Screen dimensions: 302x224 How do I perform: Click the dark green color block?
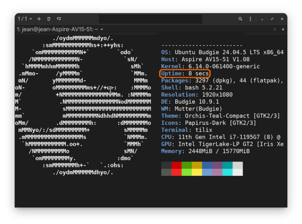(x=187, y=165)
